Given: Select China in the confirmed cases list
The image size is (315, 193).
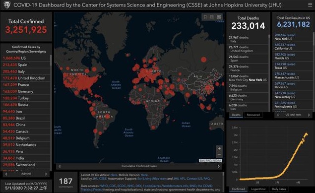Looking at the screenshot, I should [x=25, y=125].
